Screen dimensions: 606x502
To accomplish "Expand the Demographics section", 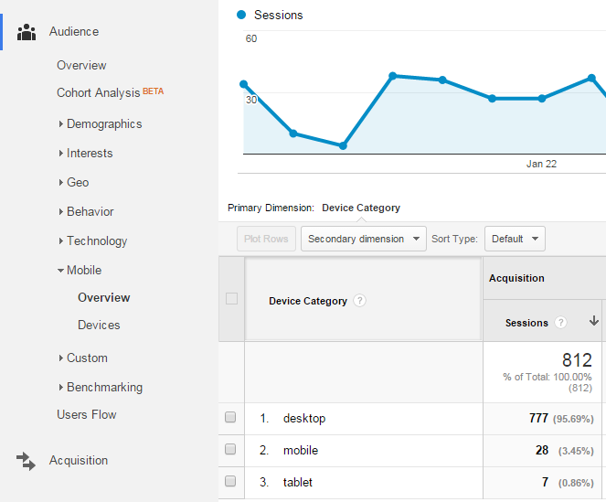I will [103, 124].
